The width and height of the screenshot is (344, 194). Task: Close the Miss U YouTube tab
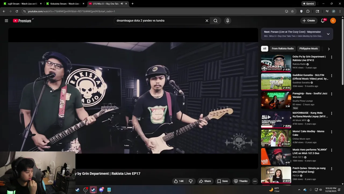coord(126,4)
